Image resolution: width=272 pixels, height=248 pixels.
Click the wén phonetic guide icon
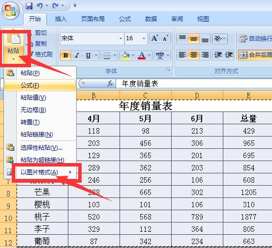[x=160, y=55]
